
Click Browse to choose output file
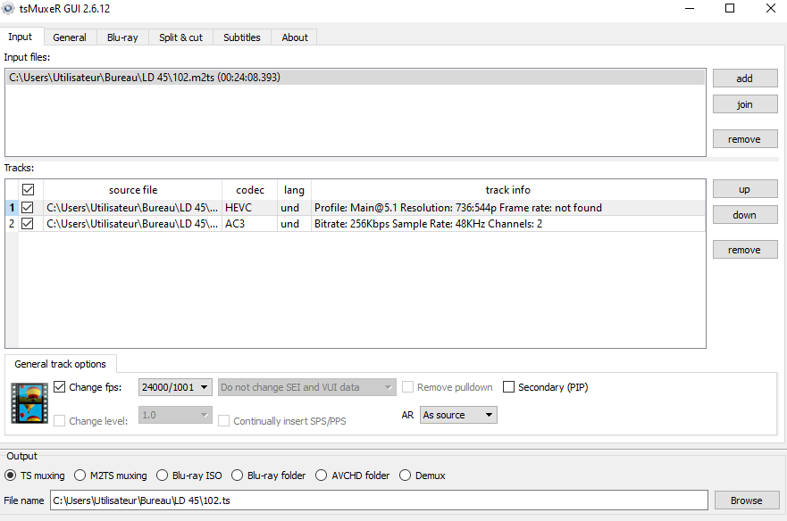click(746, 500)
